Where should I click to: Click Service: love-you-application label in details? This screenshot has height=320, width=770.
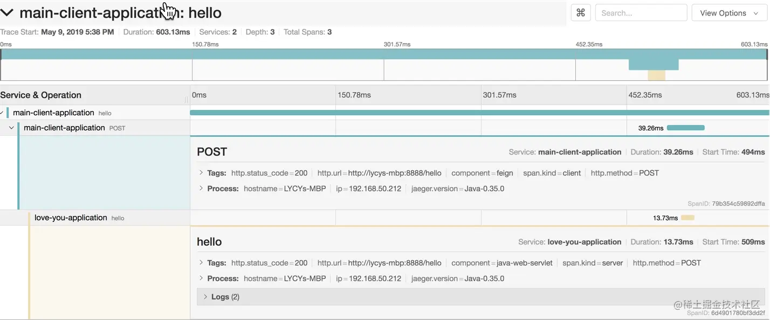(569, 242)
